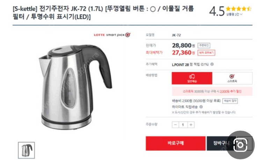This screenshot has width=262, height=160.
Task: Click the order quantity input field
Action: (x=183, y=125)
